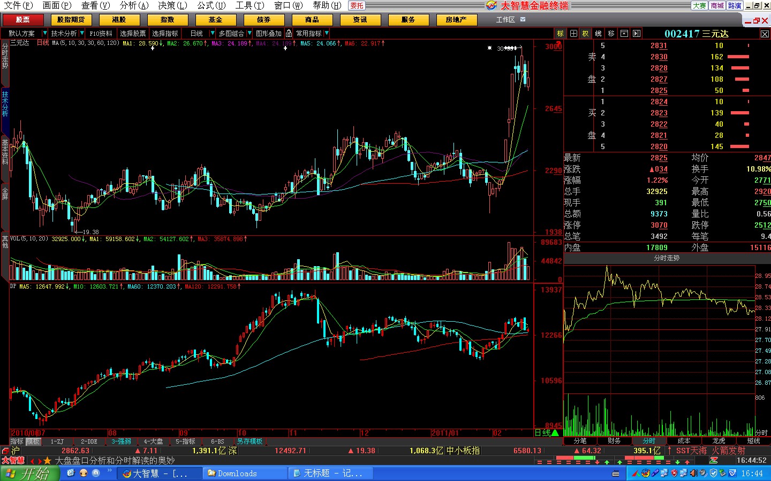Expand the 日线 period dropdown arrow
Viewport: 771px width, 481px height.
point(213,33)
